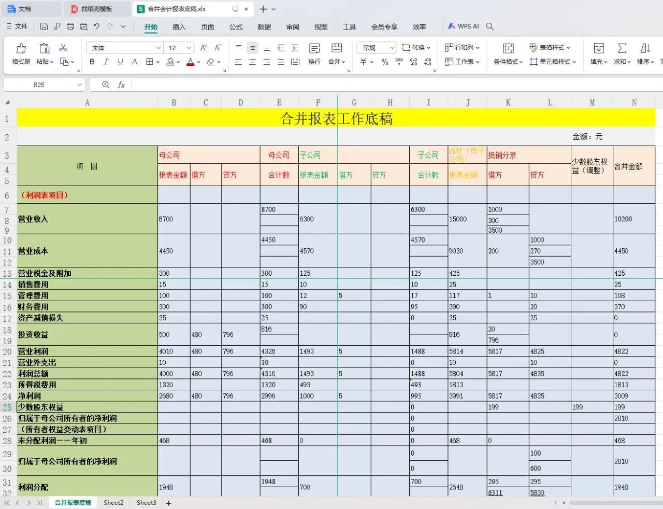This screenshot has height=509, width=663.
Task: Click the Wrap Text 换行 icon
Action: [314, 53]
